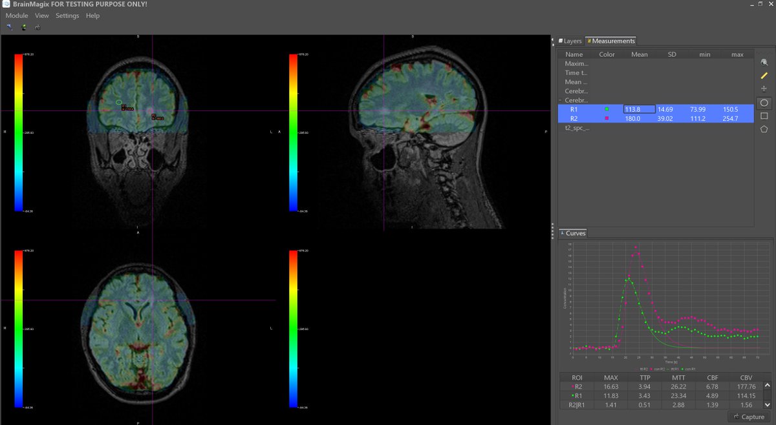Viewport: 776px width, 425px height.
Task: Click the SD column header
Action: tap(672, 54)
